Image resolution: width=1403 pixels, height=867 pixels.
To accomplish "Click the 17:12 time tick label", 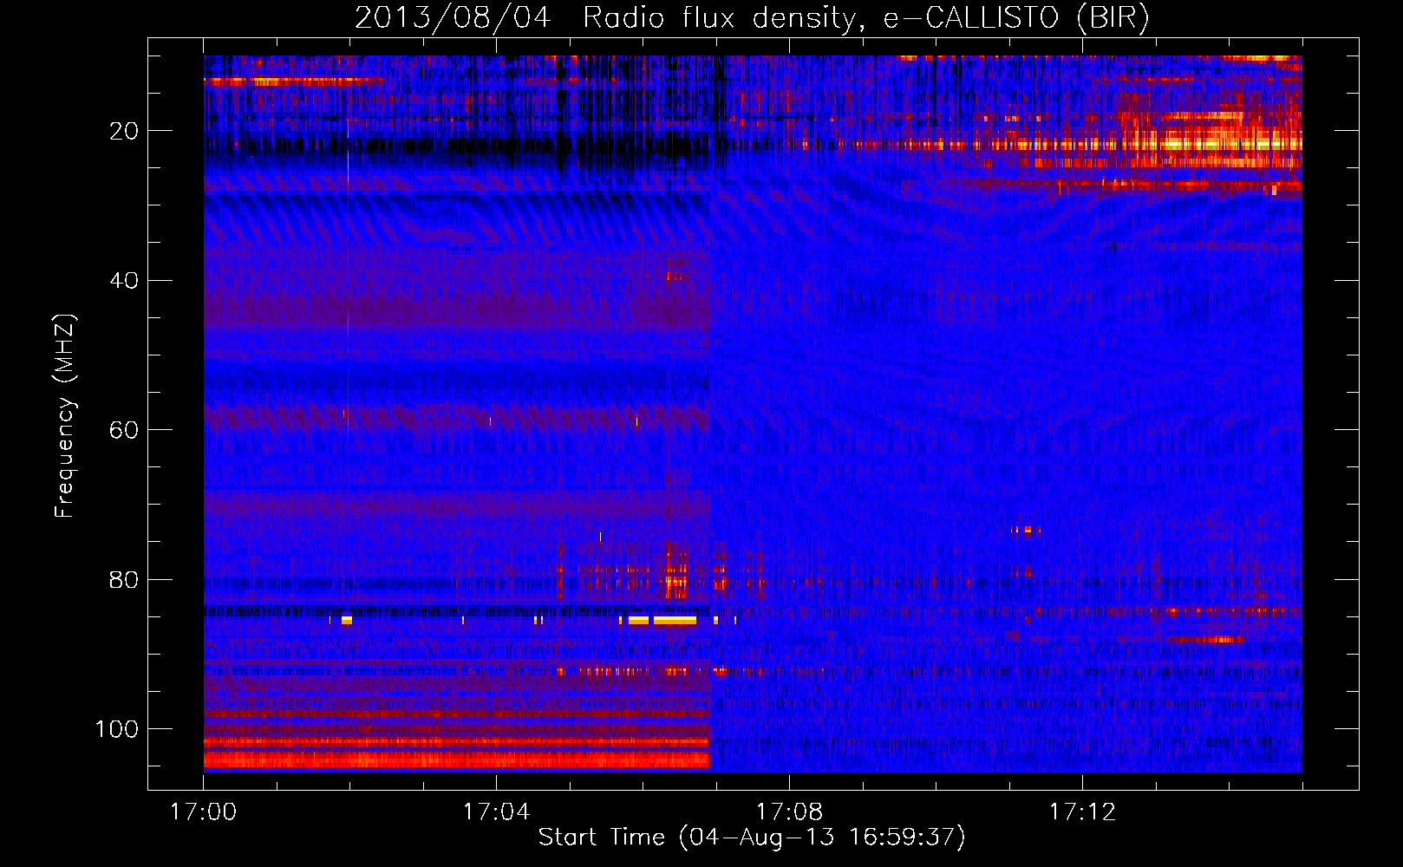I will [1082, 812].
